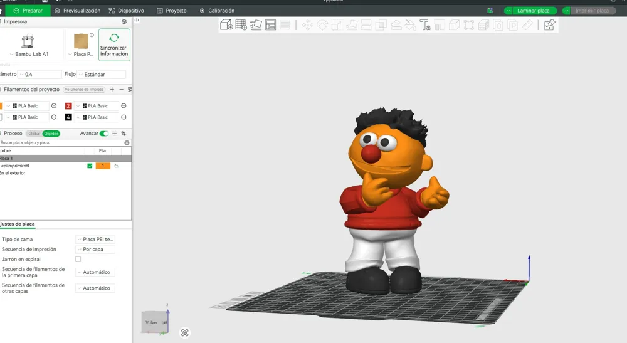The height and width of the screenshot is (343, 627).
Task: Click green icon left of Laminar placa
Action: tap(490, 11)
